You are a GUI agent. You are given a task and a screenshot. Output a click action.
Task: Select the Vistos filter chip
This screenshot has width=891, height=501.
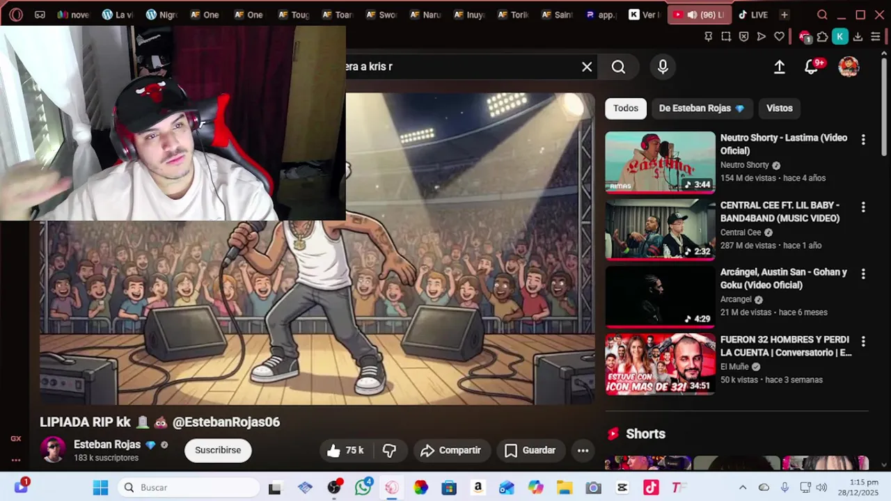tap(780, 109)
